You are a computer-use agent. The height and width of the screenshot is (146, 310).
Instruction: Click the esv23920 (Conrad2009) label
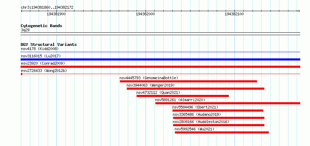[43, 63]
